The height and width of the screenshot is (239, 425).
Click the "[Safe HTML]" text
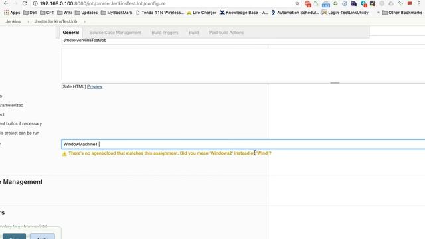click(74, 87)
